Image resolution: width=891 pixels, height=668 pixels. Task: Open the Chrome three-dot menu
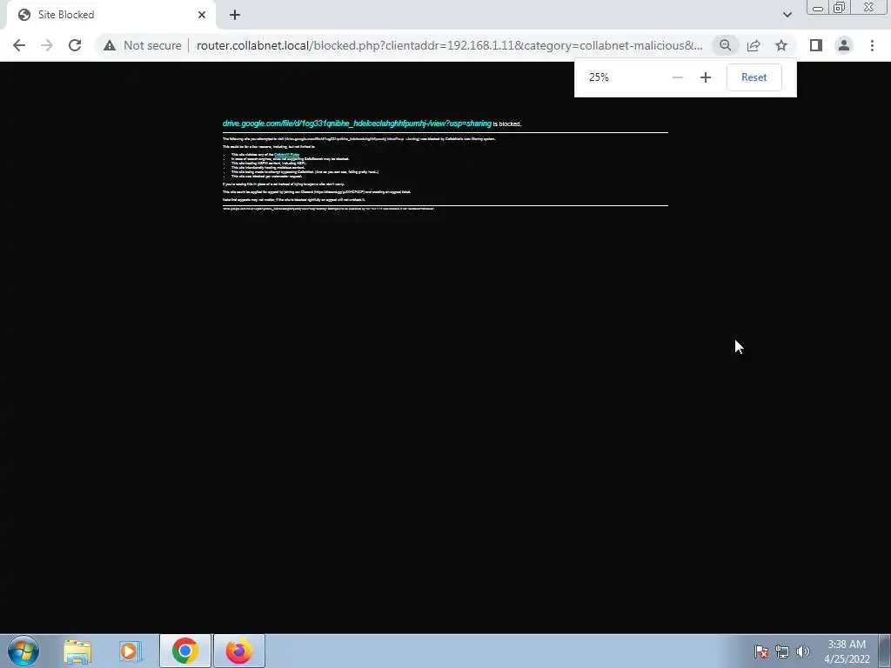tap(872, 45)
